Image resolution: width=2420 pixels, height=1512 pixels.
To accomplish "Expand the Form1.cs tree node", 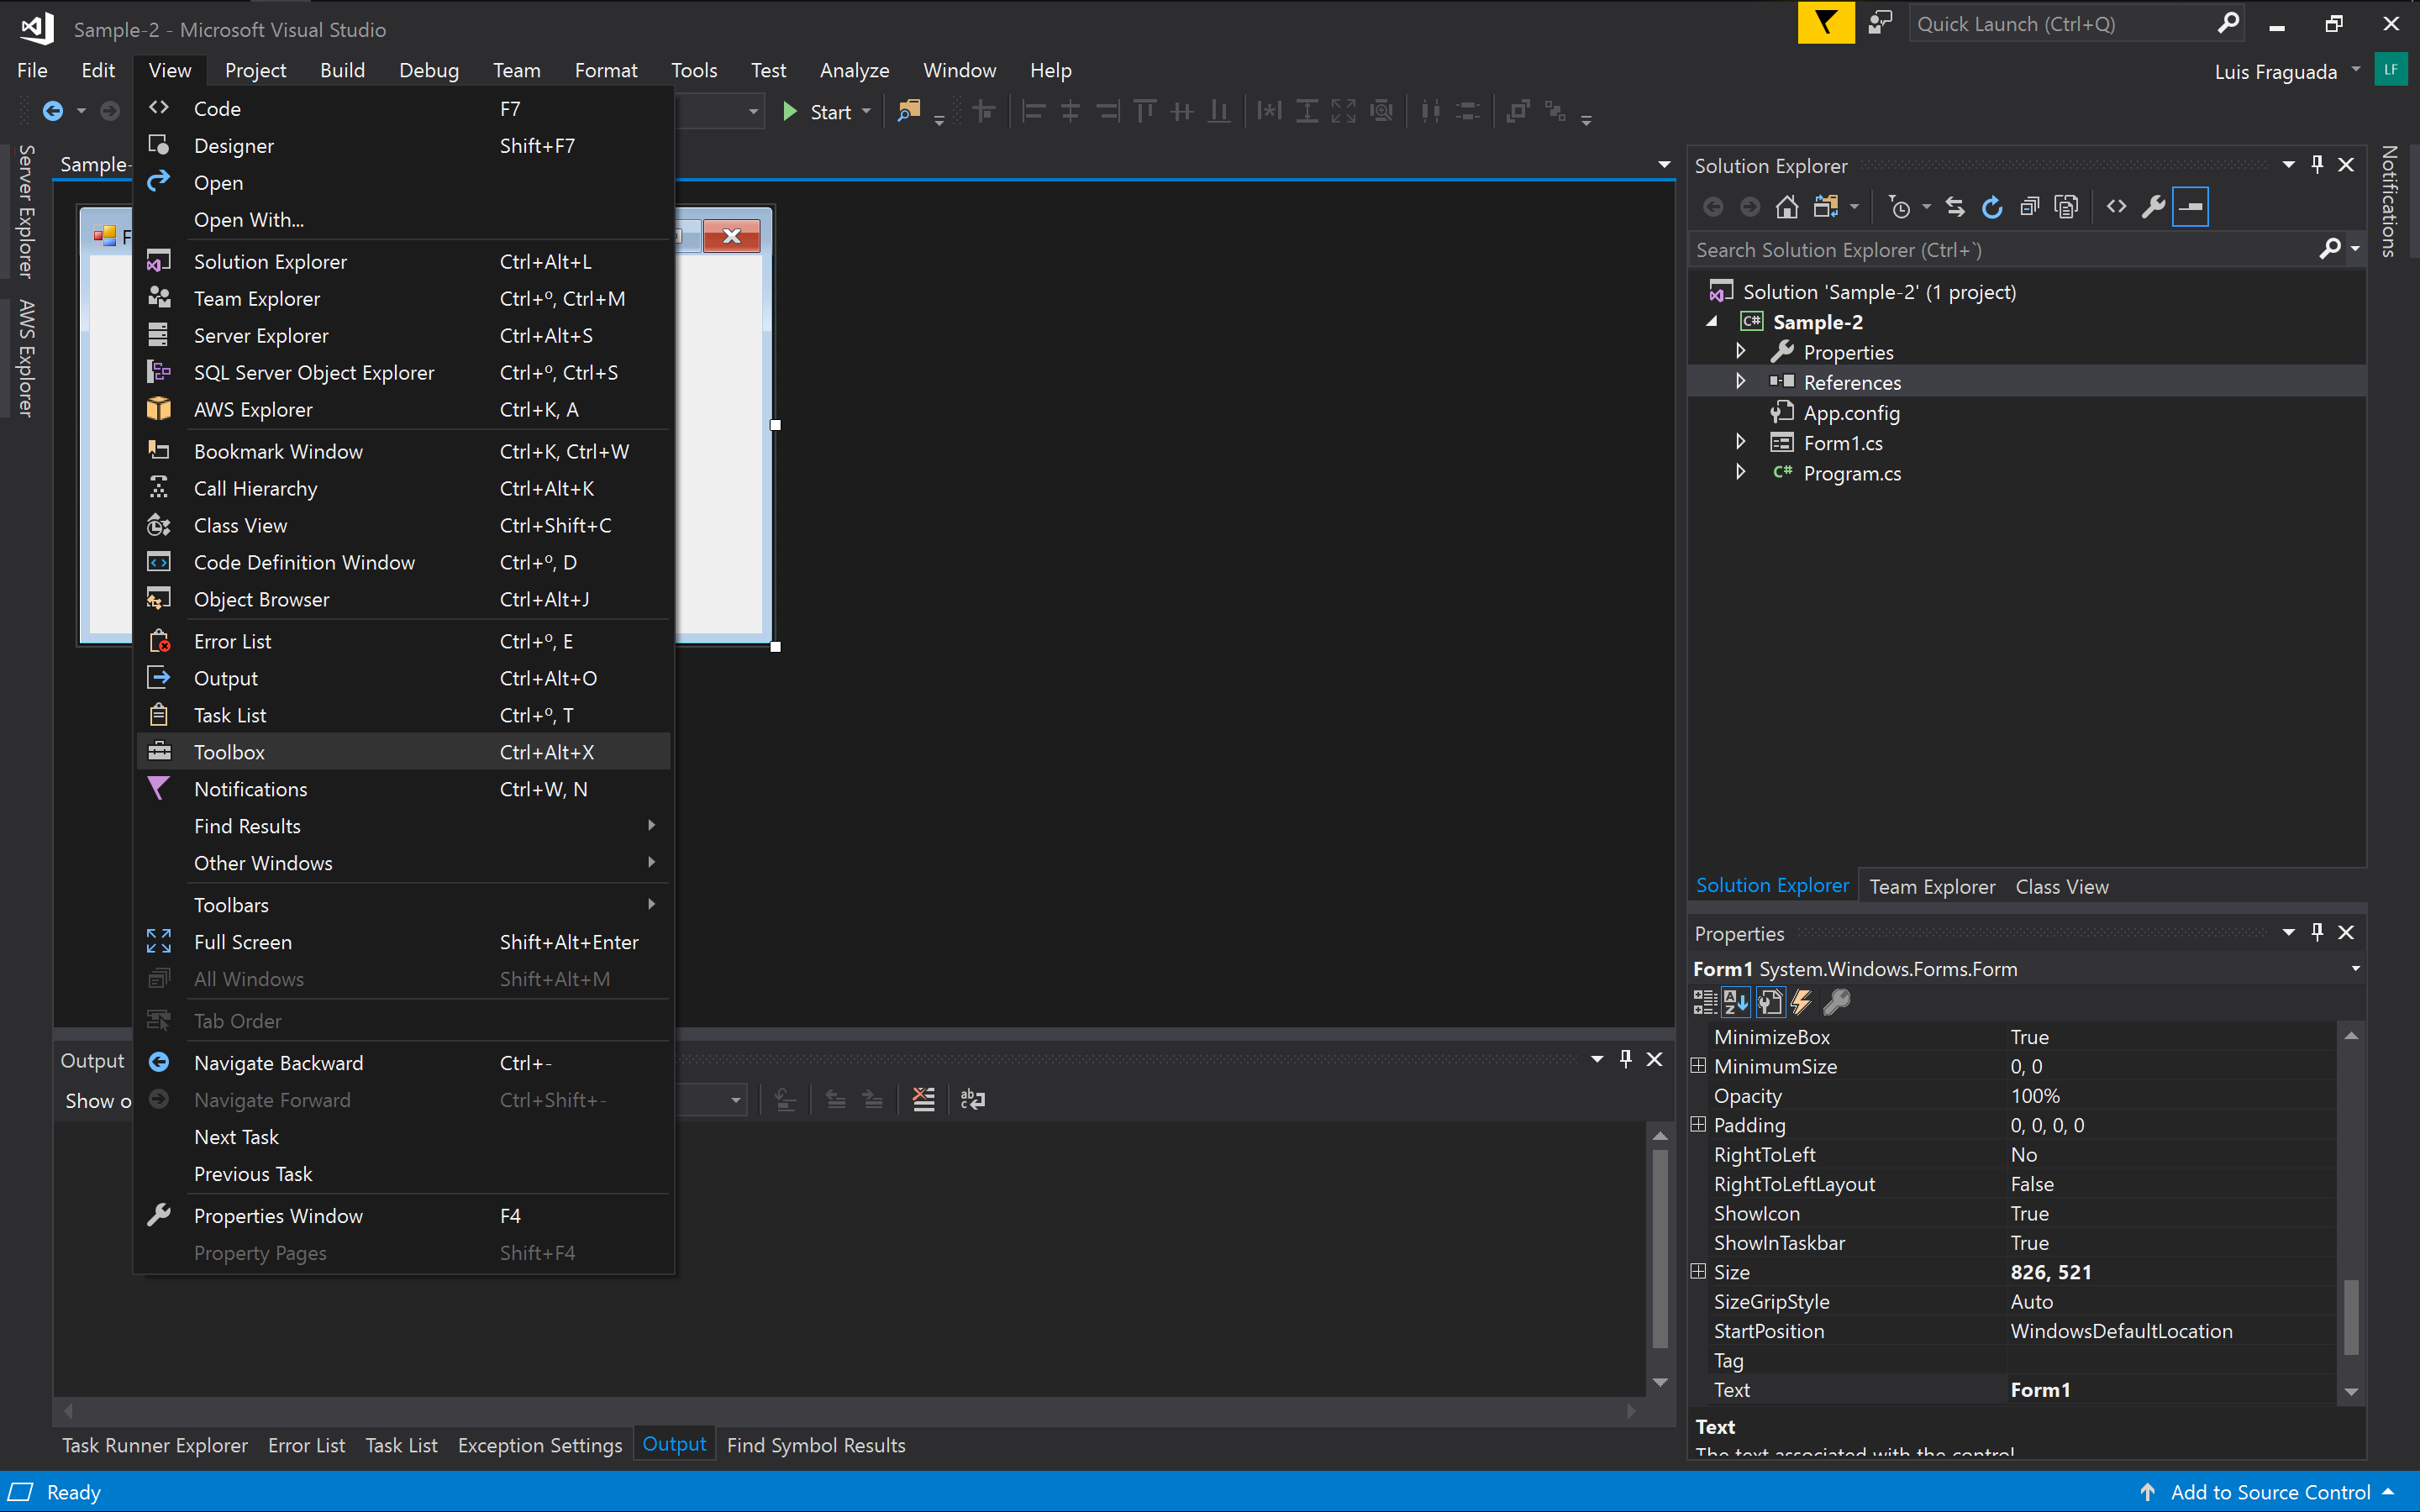I will 1740,442.
